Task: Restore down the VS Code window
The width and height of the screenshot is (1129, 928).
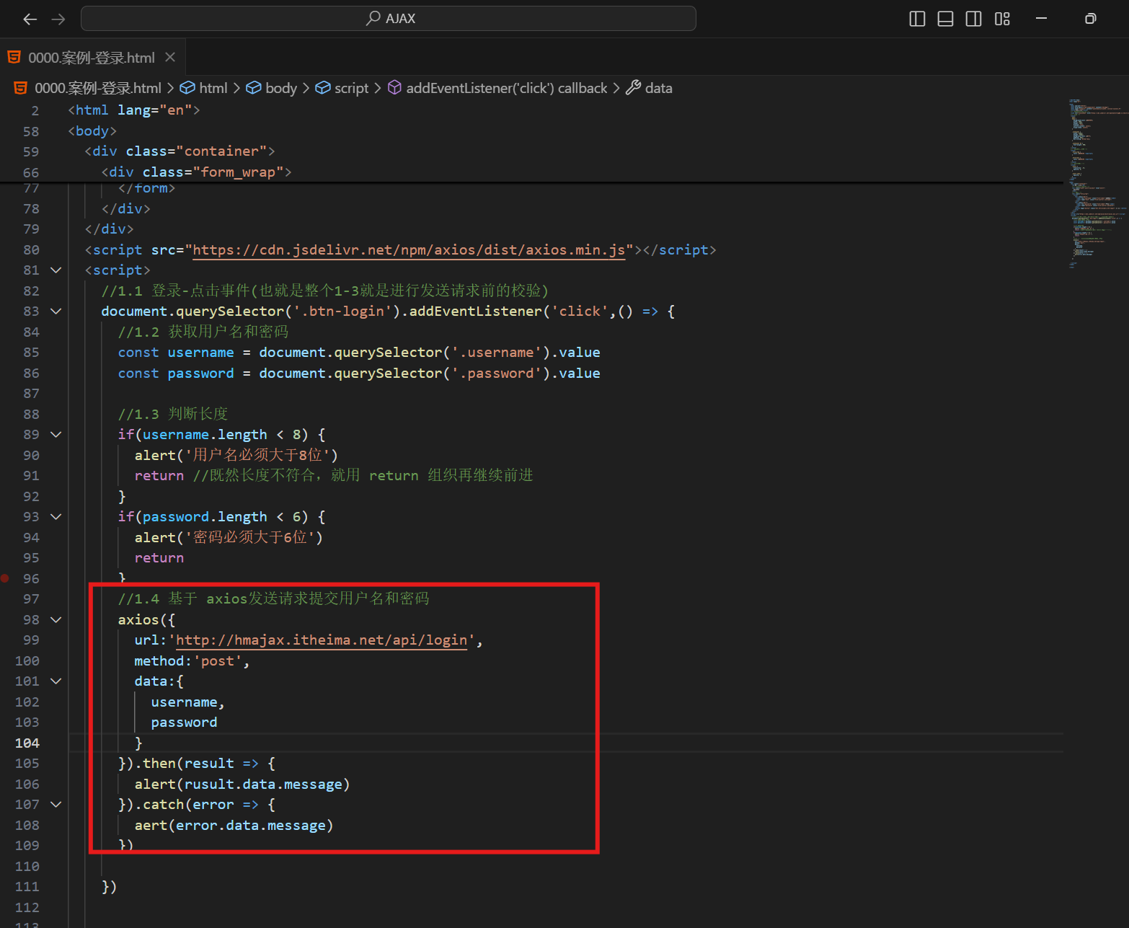Action: [x=1090, y=19]
